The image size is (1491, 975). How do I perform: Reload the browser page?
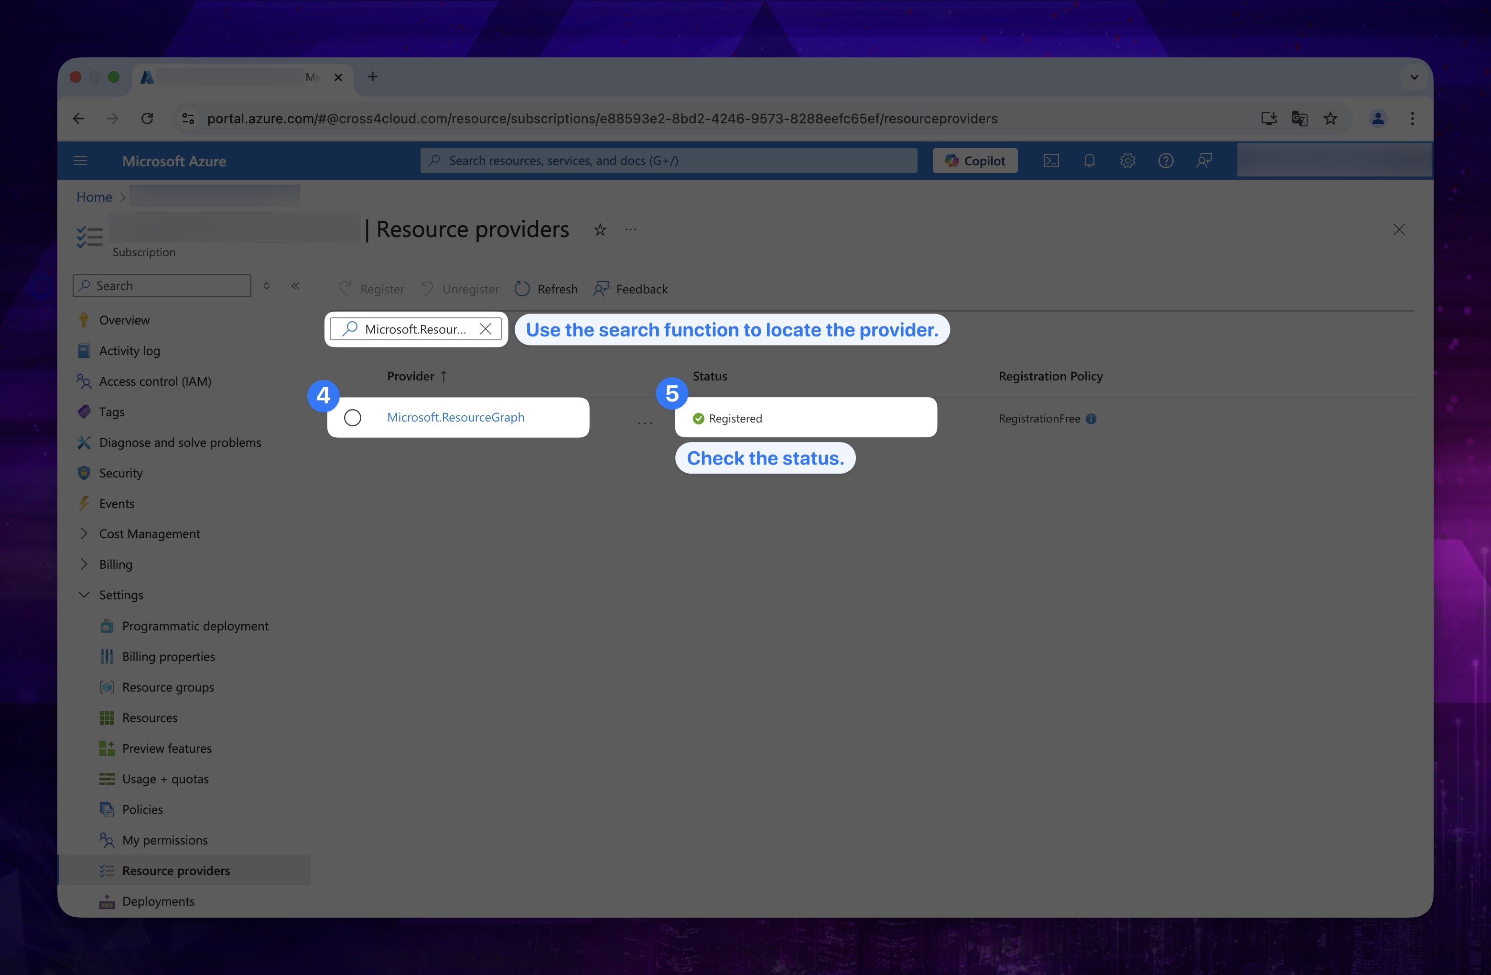[147, 119]
